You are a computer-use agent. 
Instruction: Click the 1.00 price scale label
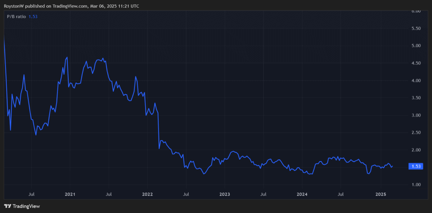coord(416,185)
